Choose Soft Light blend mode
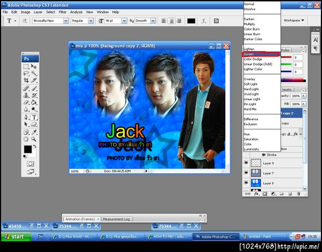 click(x=262, y=84)
